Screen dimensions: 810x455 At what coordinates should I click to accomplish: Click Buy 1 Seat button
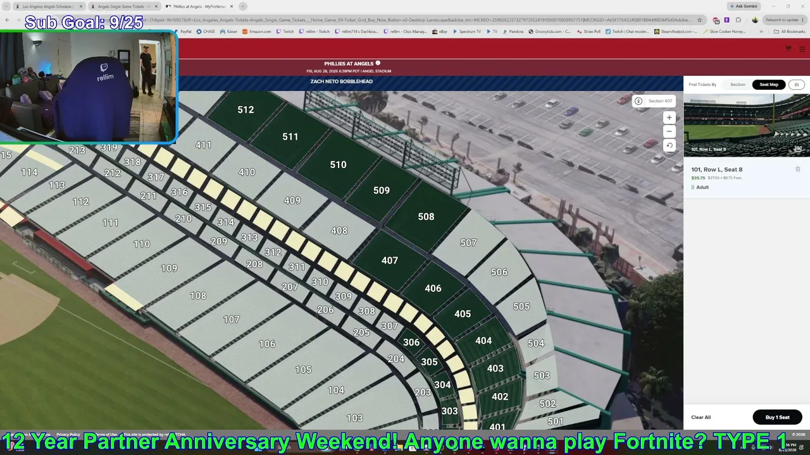[x=777, y=417]
